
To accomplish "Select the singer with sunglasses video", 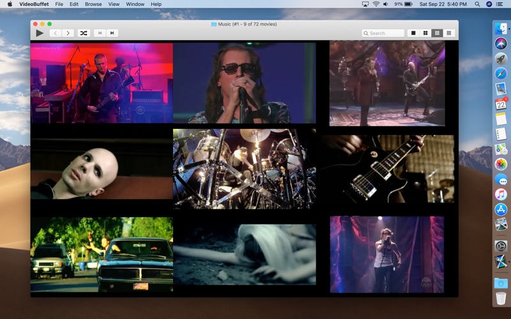I will tap(245, 83).
